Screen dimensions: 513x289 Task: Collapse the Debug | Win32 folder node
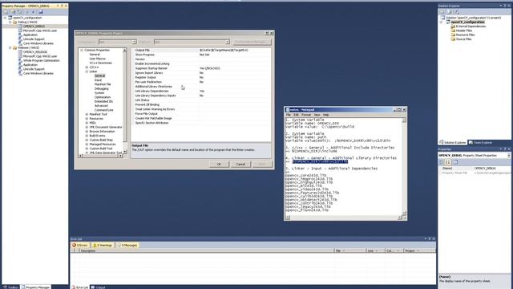pyautogui.click(x=10, y=22)
